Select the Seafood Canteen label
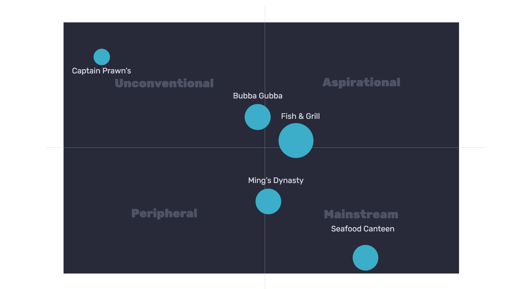The height and width of the screenshot is (289, 516). tap(363, 229)
